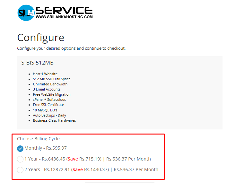Choose the 1 Year billing radio button

20,159
